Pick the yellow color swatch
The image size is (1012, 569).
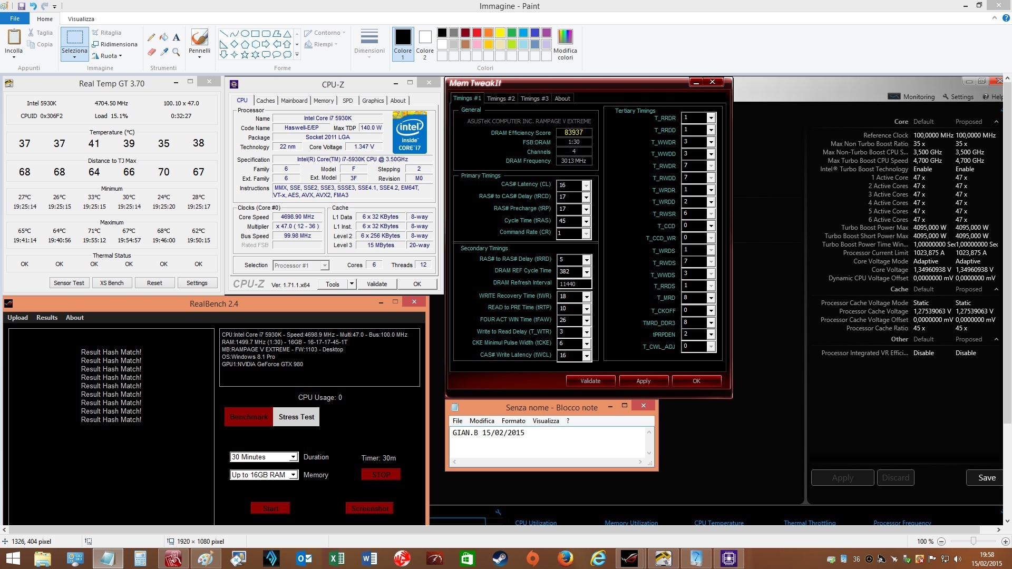[500, 33]
